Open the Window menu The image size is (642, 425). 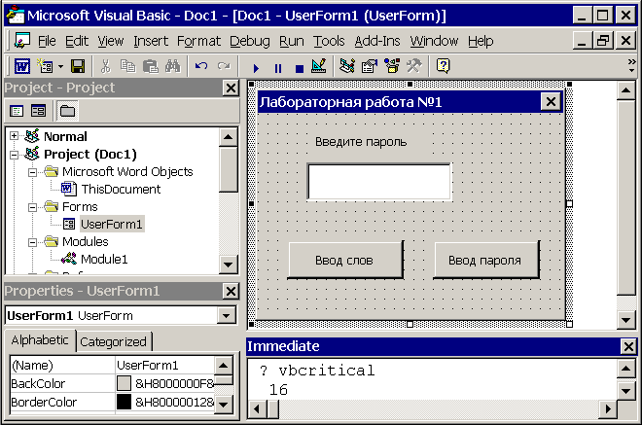[434, 41]
